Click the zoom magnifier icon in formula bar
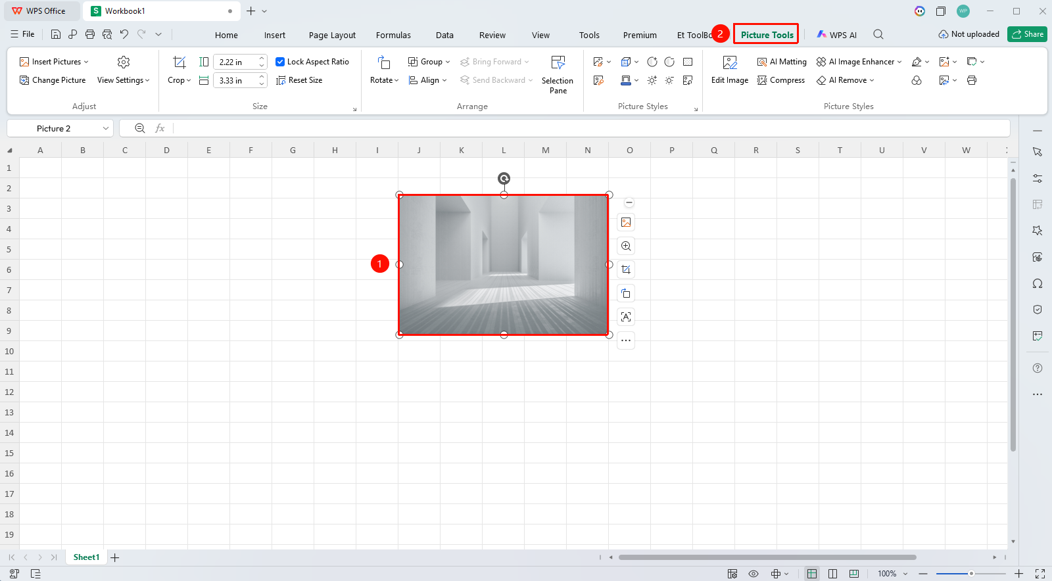The width and height of the screenshot is (1052, 581). (x=140, y=128)
